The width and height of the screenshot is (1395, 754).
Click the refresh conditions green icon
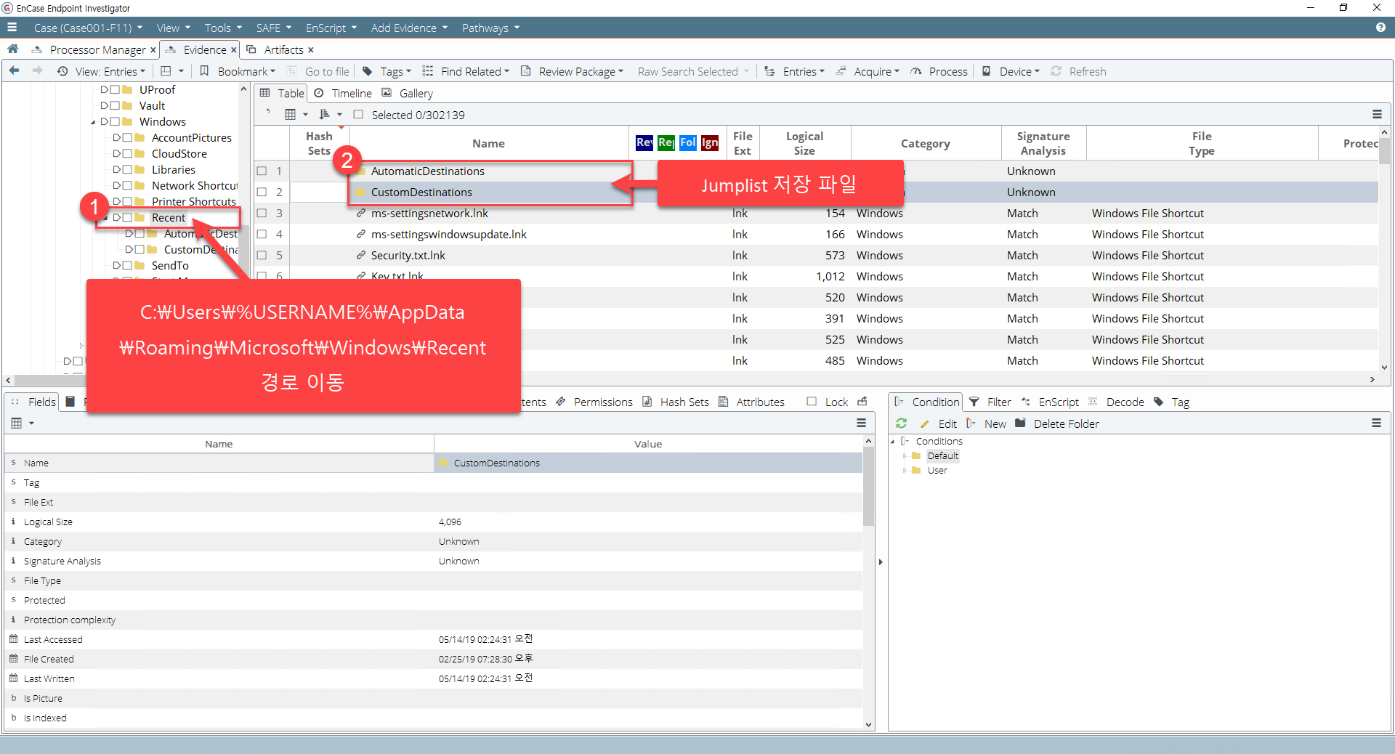tap(902, 423)
